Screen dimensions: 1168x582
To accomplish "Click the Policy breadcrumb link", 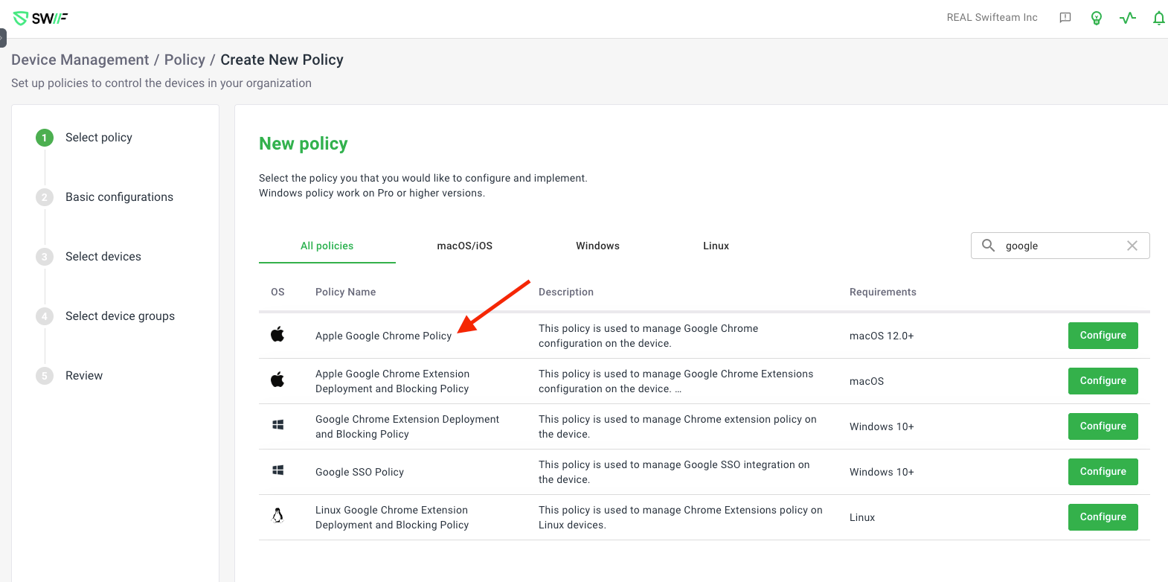I will (x=184, y=60).
